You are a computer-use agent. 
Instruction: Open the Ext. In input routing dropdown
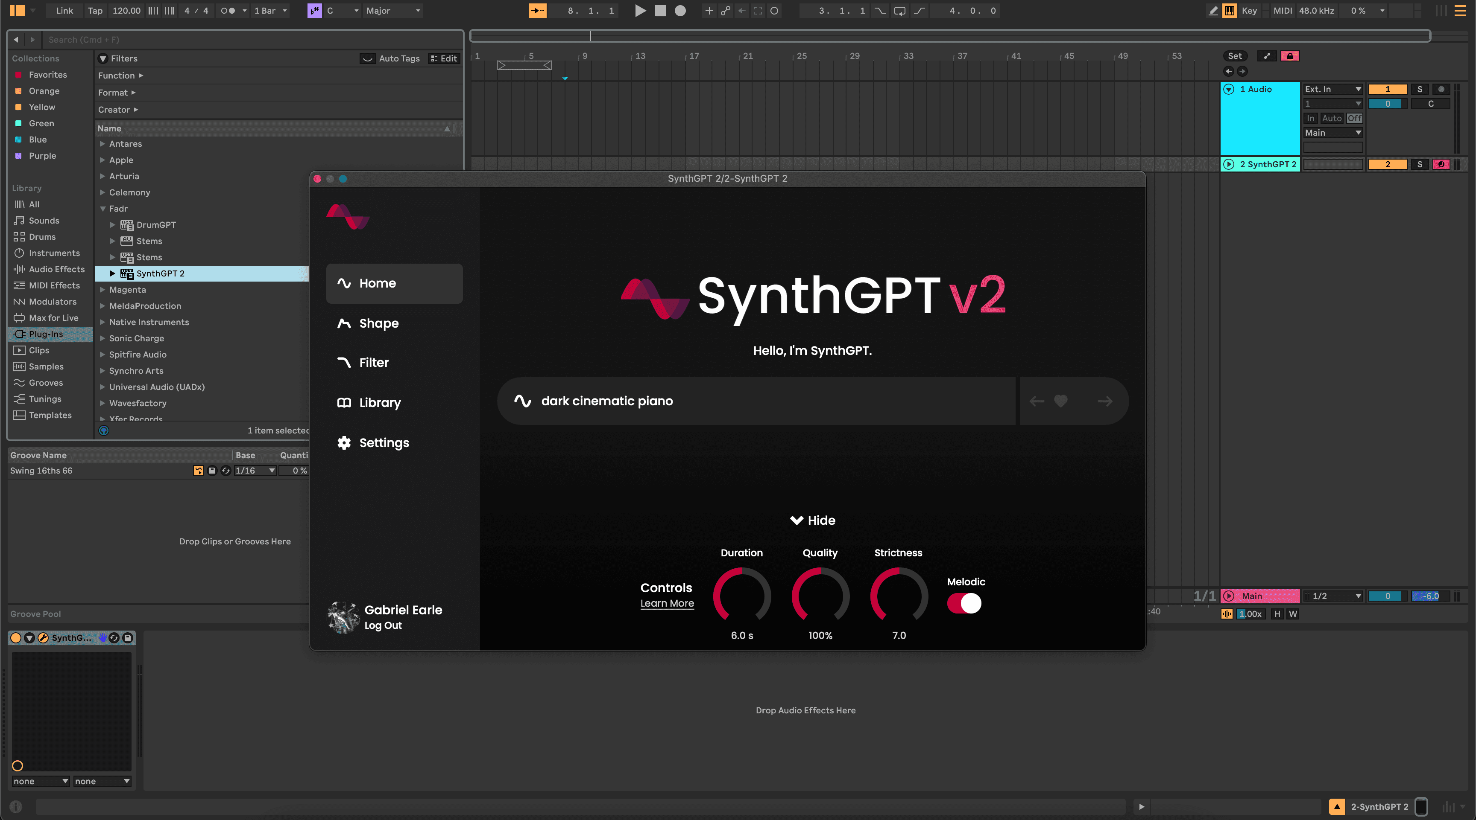tap(1333, 89)
